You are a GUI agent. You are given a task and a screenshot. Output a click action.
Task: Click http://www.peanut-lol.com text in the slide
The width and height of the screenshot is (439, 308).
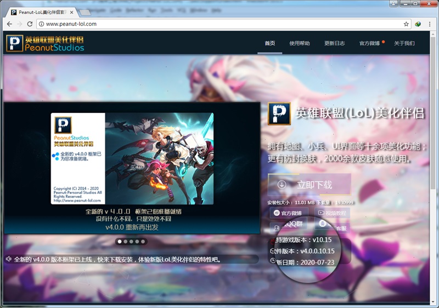click(77, 201)
